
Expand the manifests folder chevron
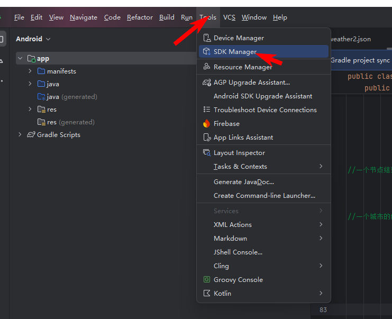[x=30, y=71]
